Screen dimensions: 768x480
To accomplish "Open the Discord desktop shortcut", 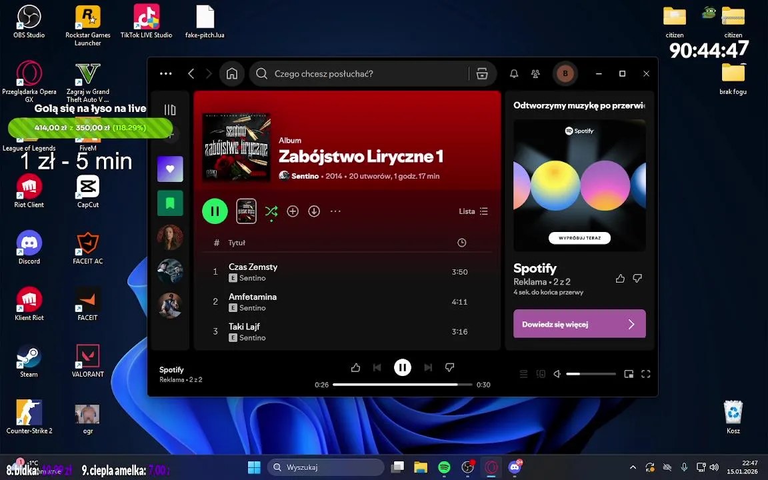I will tap(29, 247).
